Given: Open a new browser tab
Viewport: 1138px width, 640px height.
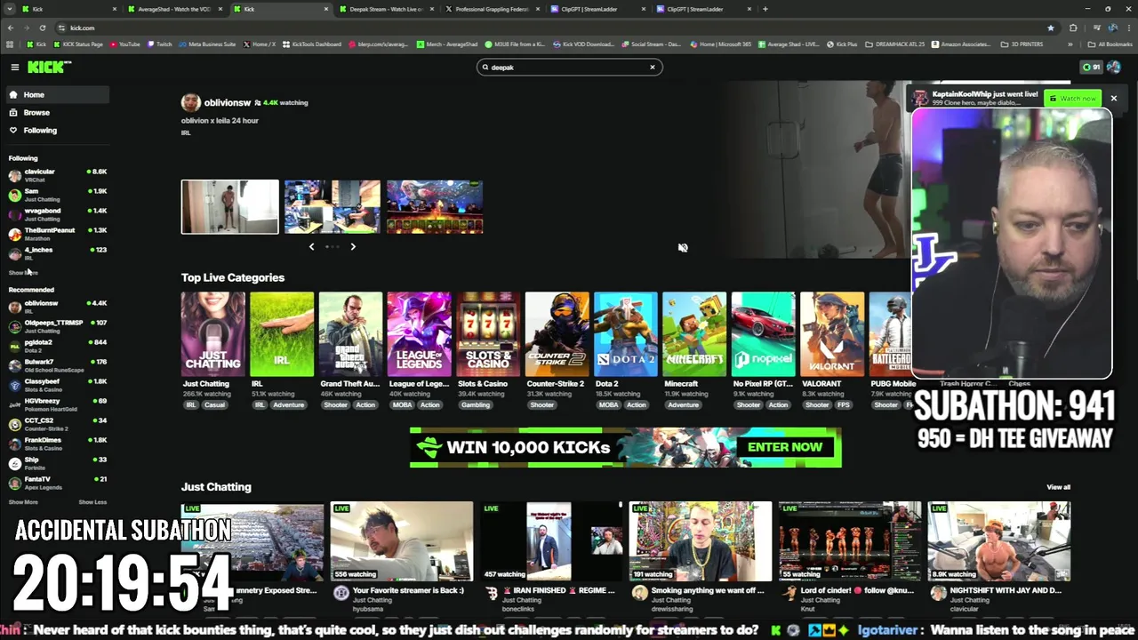Looking at the screenshot, I should (765, 9).
